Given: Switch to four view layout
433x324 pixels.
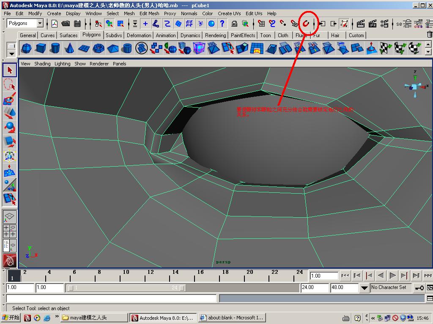Looking at the screenshot, I should [x=10, y=231].
